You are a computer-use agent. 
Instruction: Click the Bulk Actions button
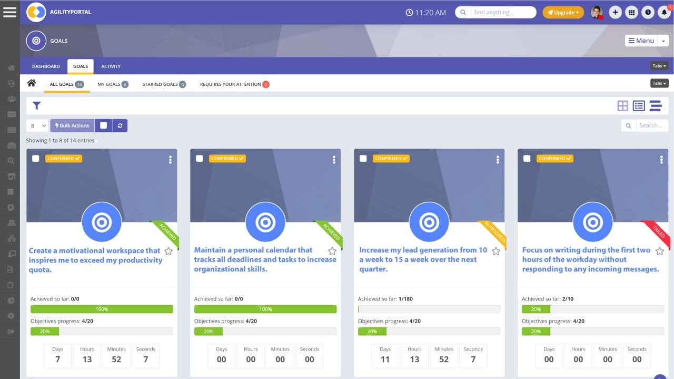[72, 125]
